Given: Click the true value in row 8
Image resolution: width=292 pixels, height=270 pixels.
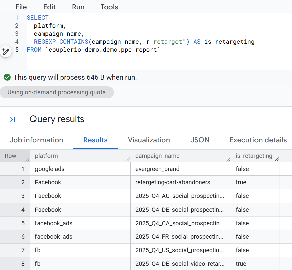Looking at the screenshot, I should [x=255, y=264].
